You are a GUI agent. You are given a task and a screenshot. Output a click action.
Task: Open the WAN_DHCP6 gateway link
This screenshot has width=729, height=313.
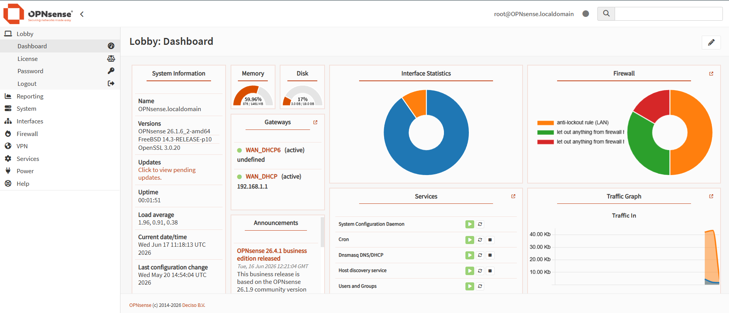(263, 150)
